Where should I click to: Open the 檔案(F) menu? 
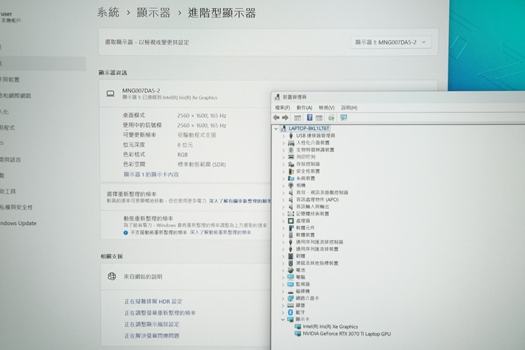pos(284,107)
